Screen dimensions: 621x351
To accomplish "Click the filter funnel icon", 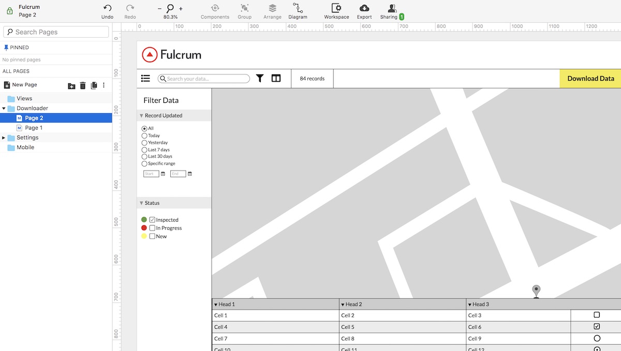I will [x=260, y=79].
